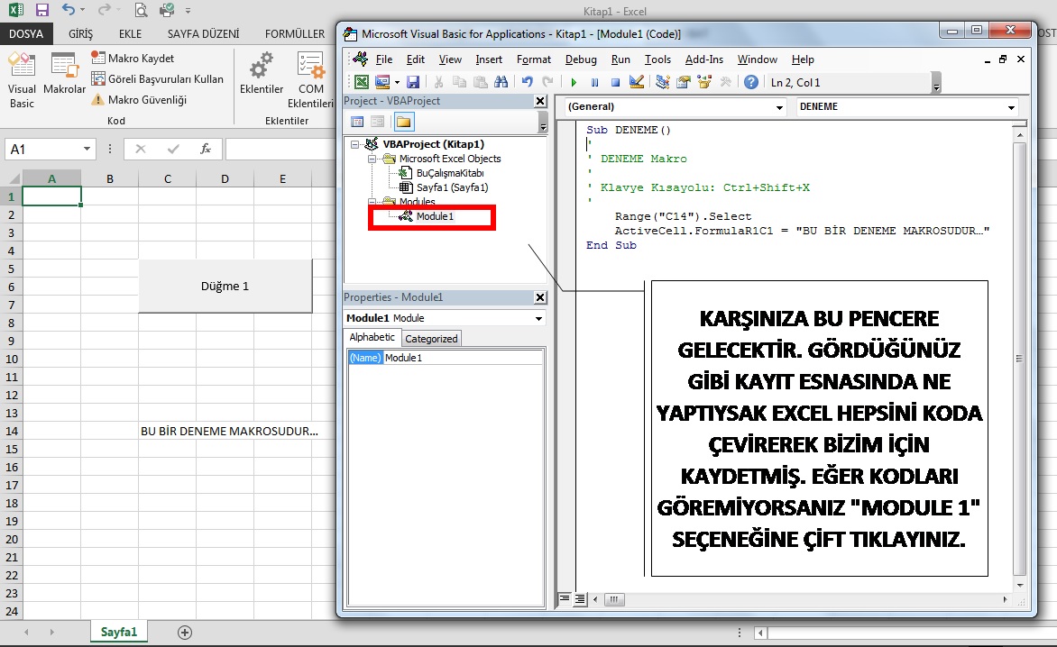This screenshot has width=1057, height=647.
Task: Collapse the Modules folder node
Action: point(372,201)
